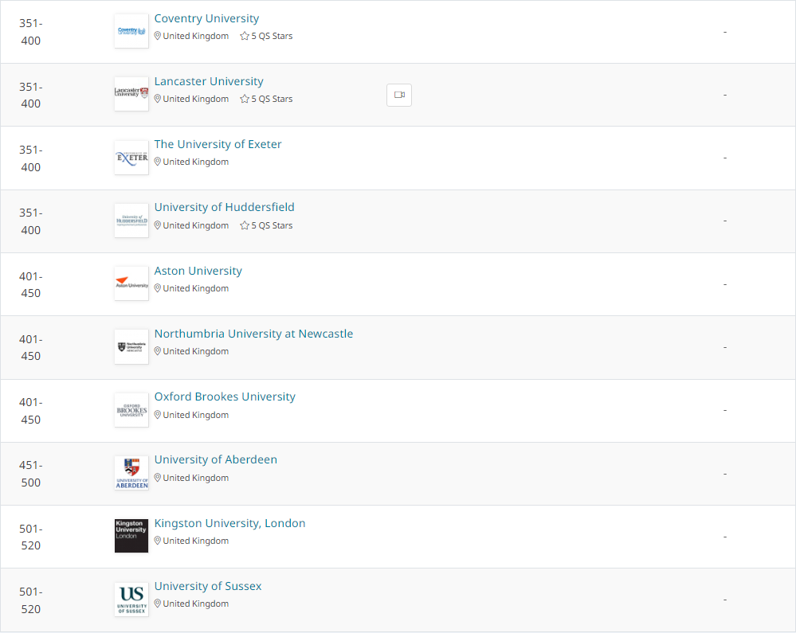Open The University of Exeter page
Image resolution: width=796 pixels, height=633 pixels.
click(x=218, y=144)
